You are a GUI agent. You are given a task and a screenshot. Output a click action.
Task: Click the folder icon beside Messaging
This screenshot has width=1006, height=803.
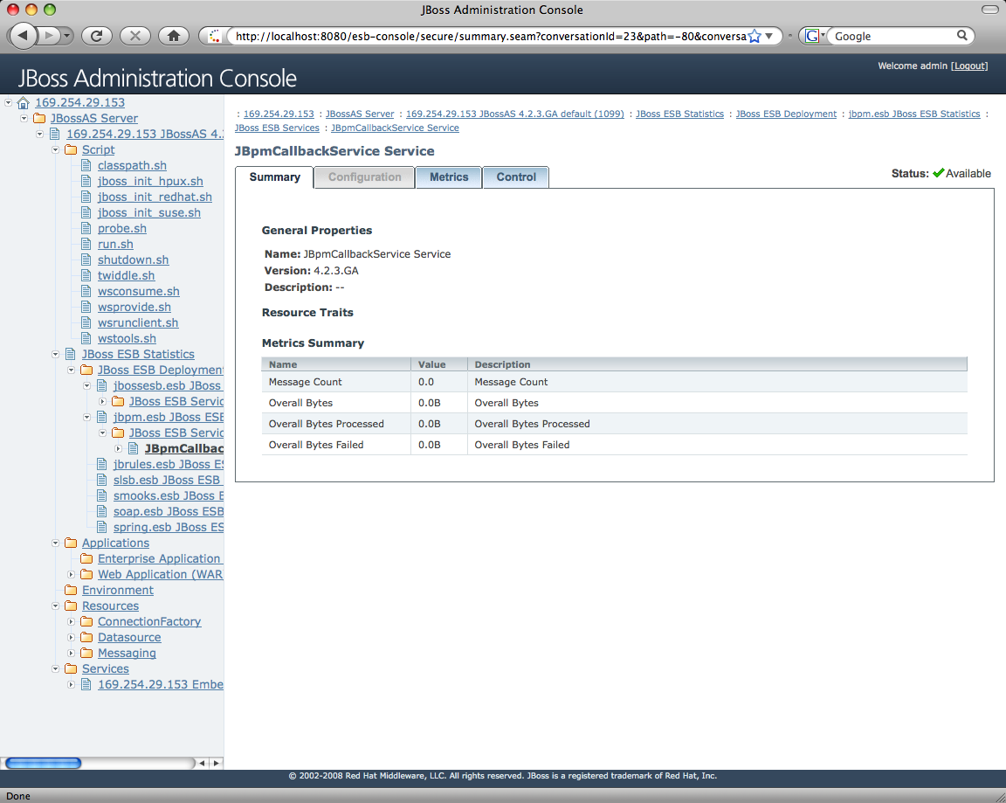pyautogui.click(x=86, y=653)
